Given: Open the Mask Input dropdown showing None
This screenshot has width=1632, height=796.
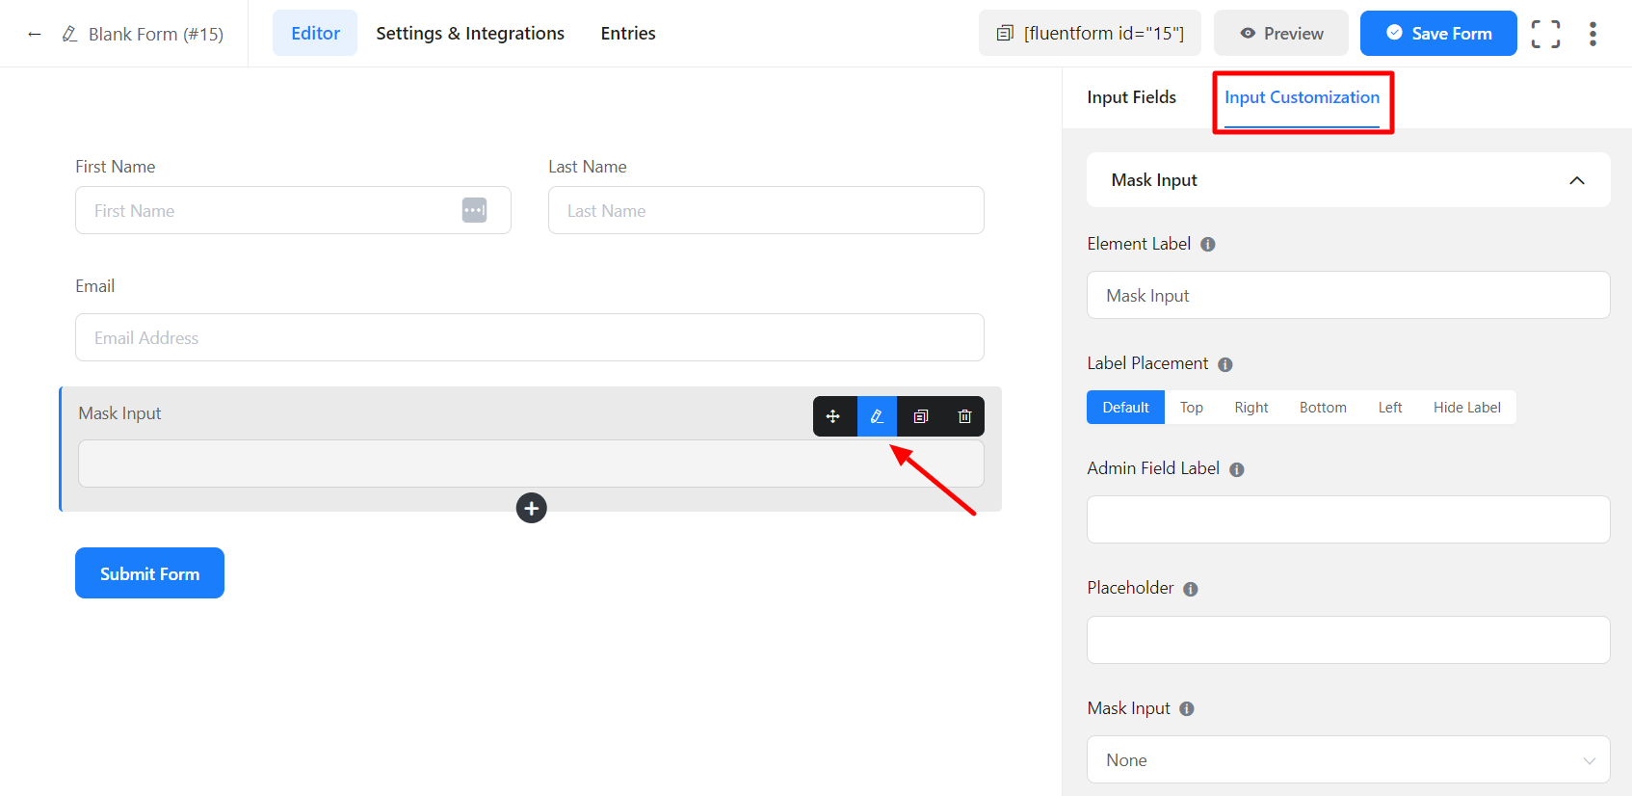Looking at the screenshot, I should 1348,760.
